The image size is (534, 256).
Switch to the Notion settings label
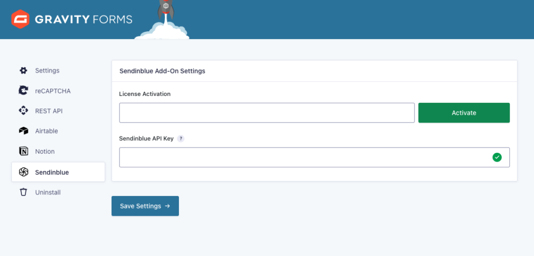[45, 151]
